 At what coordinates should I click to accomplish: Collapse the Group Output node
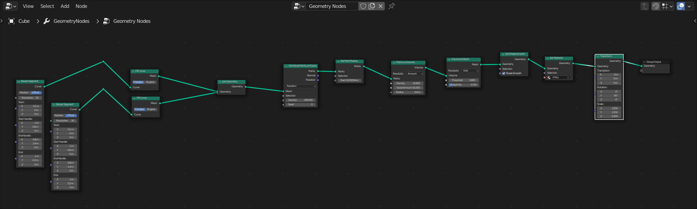[x=644, y=62]
